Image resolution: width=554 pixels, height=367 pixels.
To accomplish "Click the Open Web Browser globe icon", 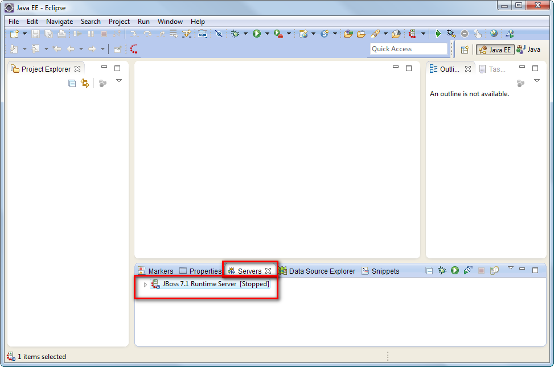I will coord(494,34).
